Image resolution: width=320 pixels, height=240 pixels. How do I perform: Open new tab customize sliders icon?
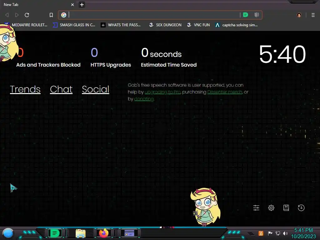point(256,208)
